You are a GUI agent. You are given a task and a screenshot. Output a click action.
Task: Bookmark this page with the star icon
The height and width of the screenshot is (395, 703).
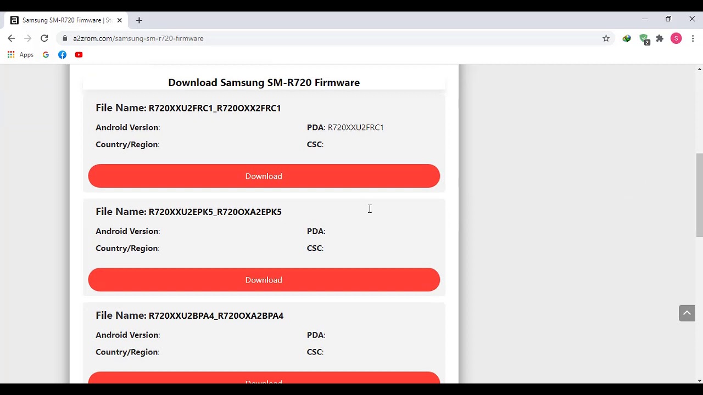point(606,38)
